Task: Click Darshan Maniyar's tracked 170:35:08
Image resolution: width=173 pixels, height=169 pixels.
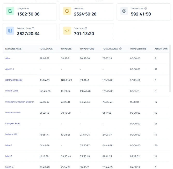Action: pos(108,80)
